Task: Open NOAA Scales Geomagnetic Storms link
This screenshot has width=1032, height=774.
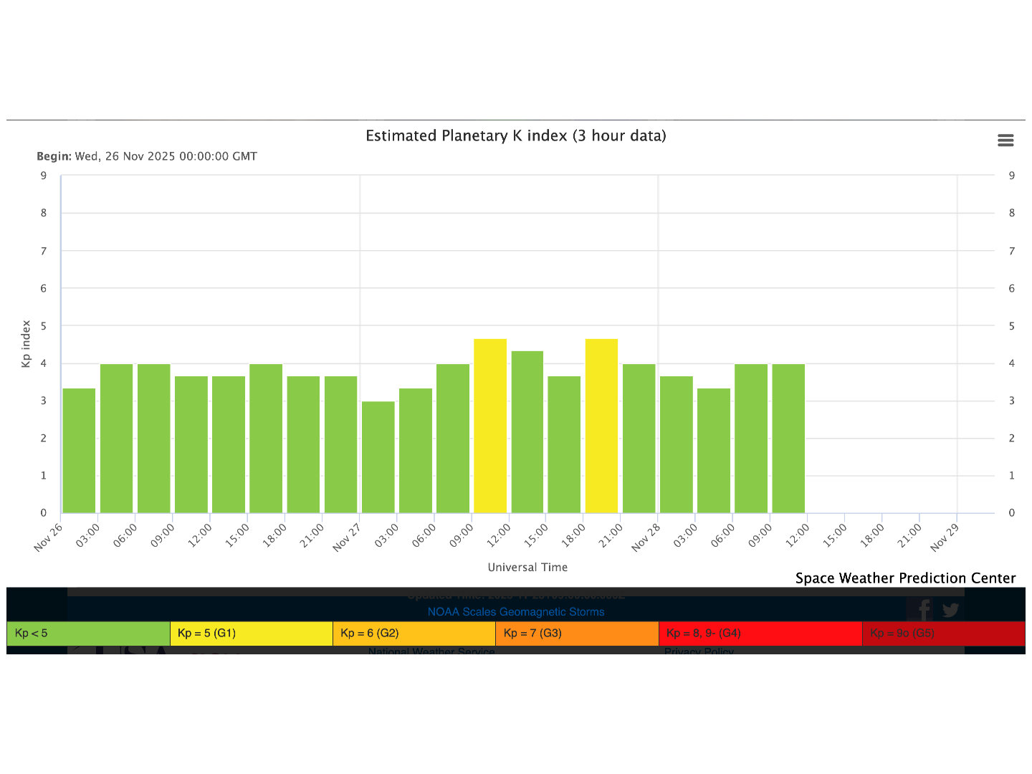Action: coord(515,612)
